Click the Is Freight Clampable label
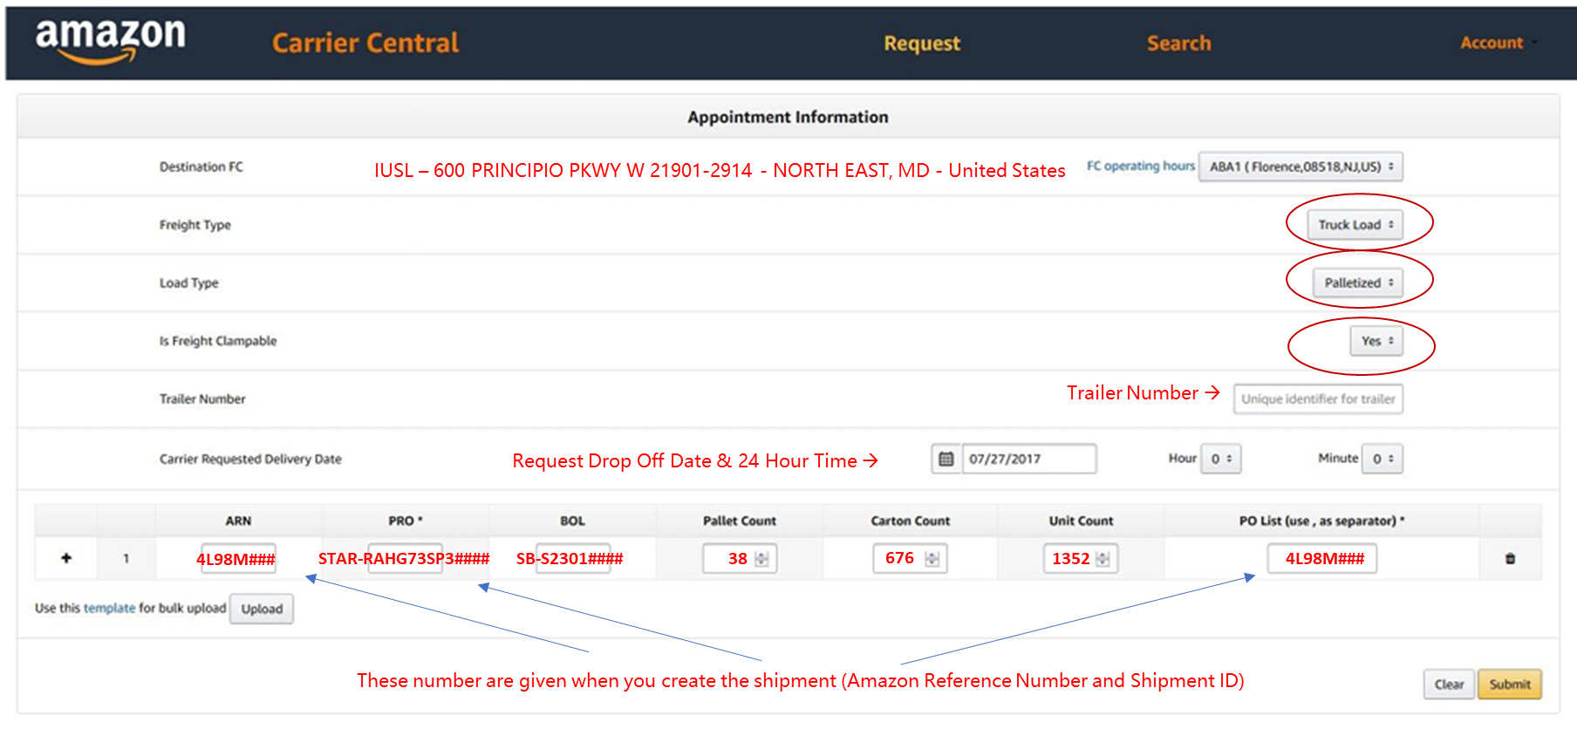This screenshot has width=1577, height=729. tap(218, 341)
